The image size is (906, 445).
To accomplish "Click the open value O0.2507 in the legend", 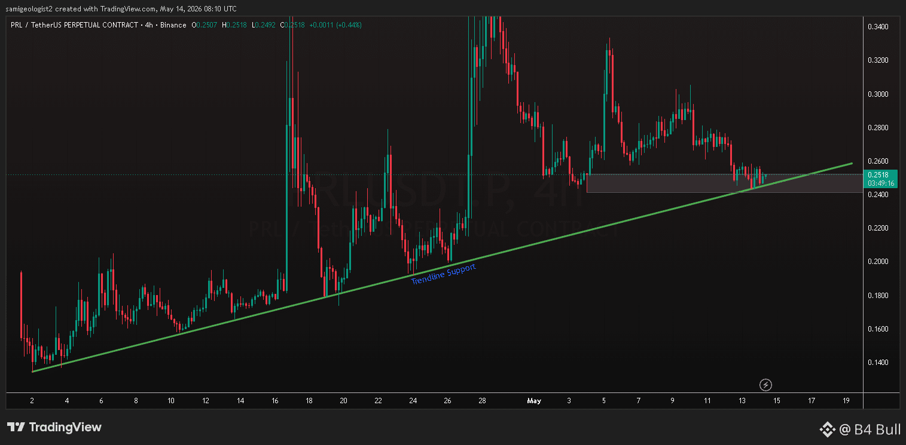I will click(205, 25).
